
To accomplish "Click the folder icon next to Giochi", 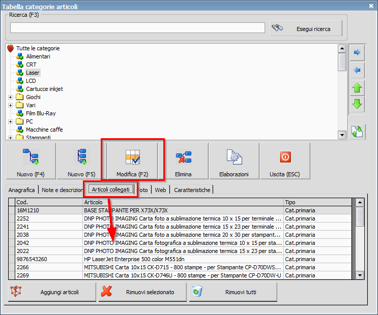I will tap(19, 97).
